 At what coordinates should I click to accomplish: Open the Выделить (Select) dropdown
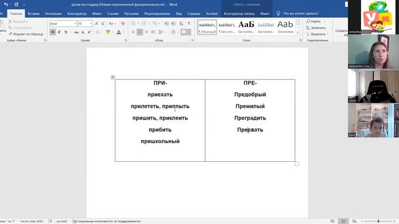tap(317, 34)
